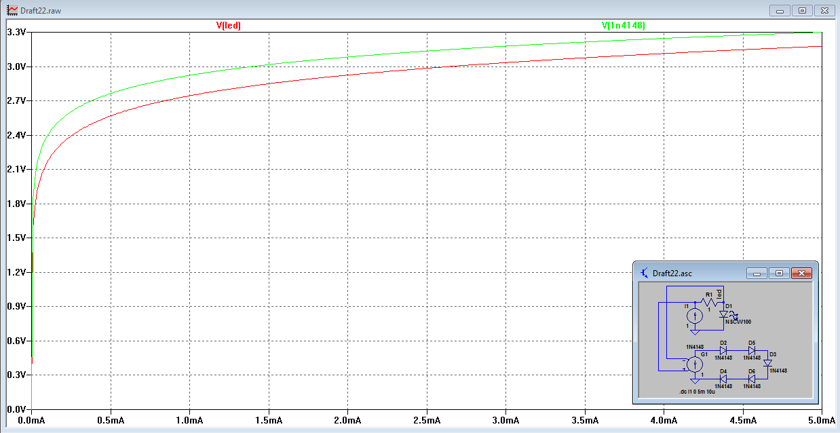Click the V(led) red trace label
The width and height of the screenshot is (840, 433).
tap(229, 25)
